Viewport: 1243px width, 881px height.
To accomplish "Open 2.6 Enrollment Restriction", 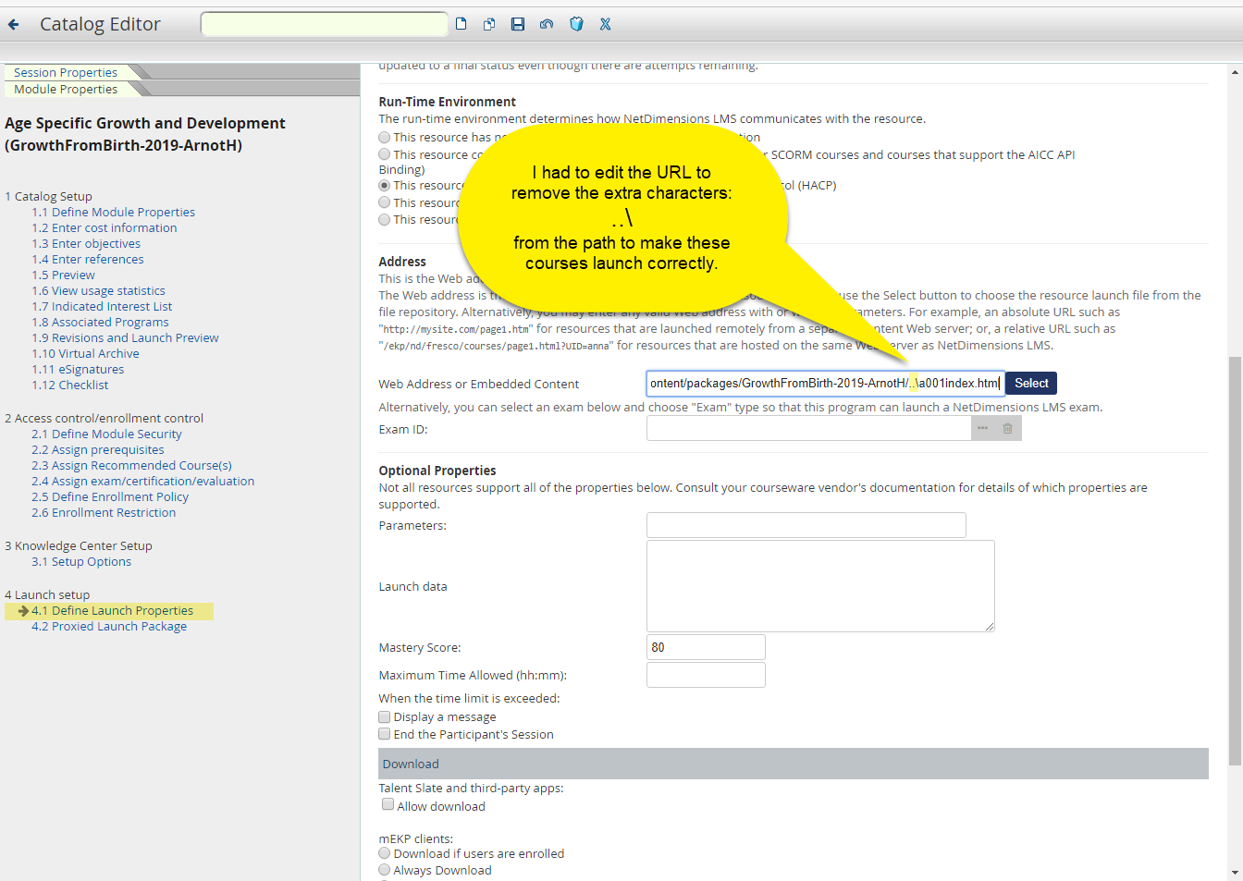I will pyautogui.click(x=104, y=512).
